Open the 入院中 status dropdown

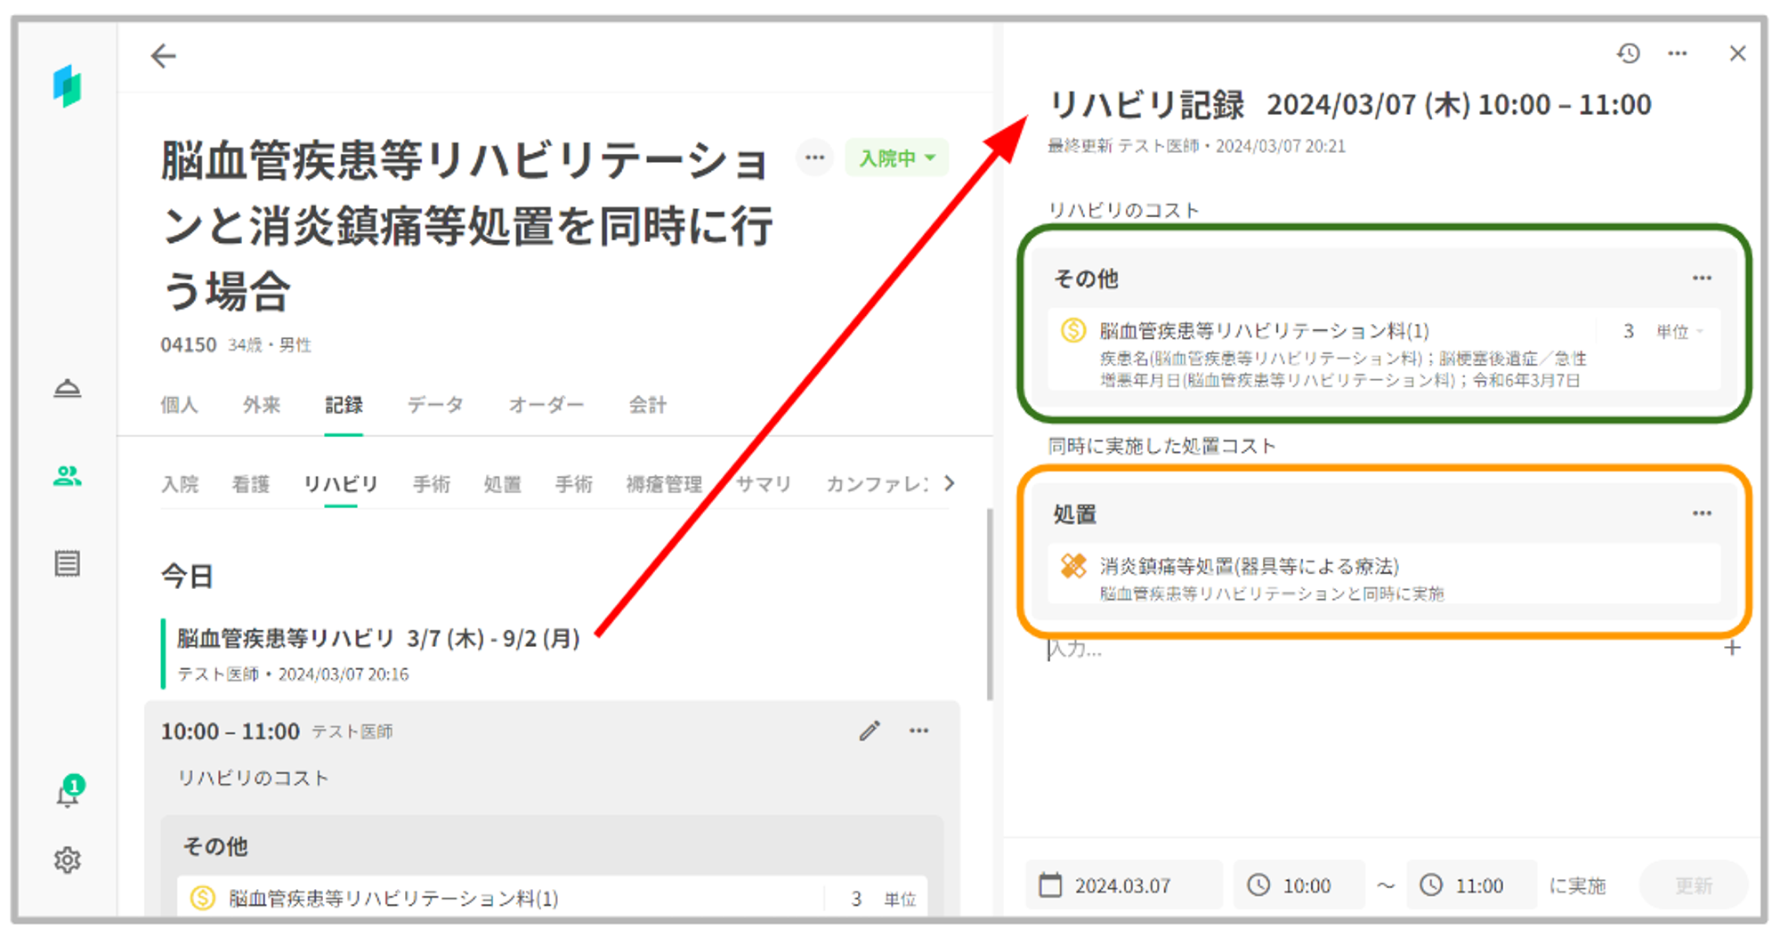click(897, 158)
